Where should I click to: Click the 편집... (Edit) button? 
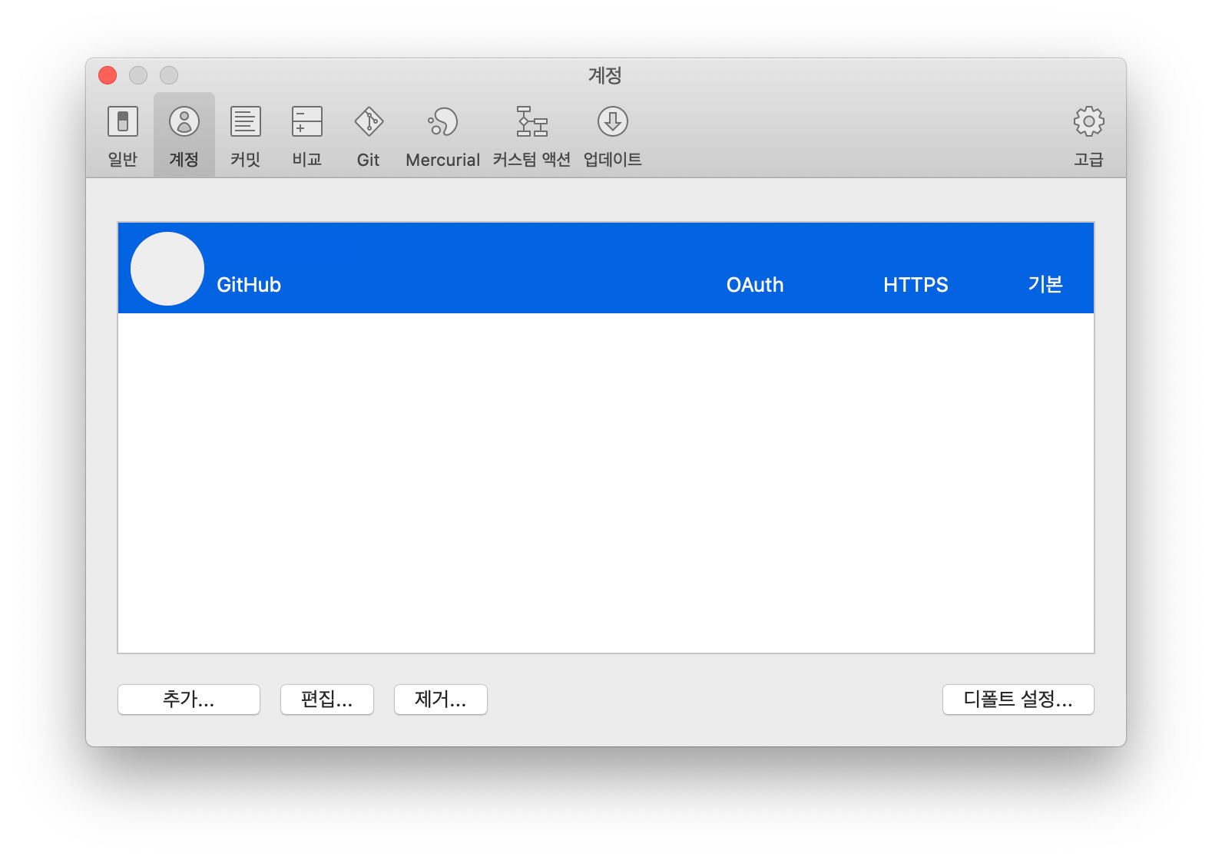327,700
